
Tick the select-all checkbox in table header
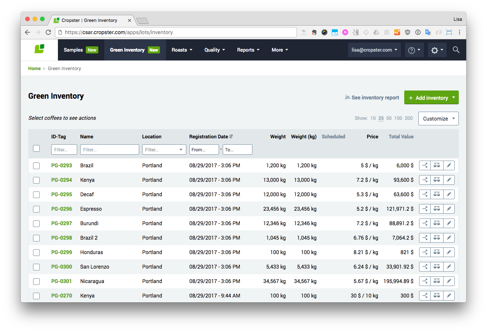(36, 148)
